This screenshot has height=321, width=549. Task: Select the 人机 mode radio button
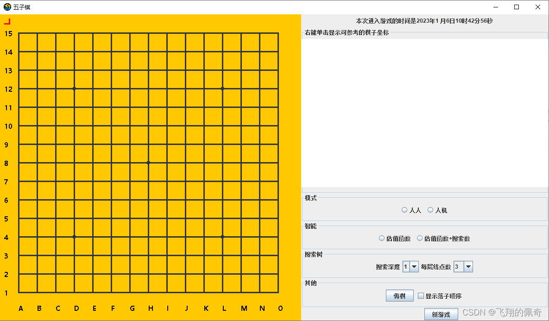click(430, 210)
